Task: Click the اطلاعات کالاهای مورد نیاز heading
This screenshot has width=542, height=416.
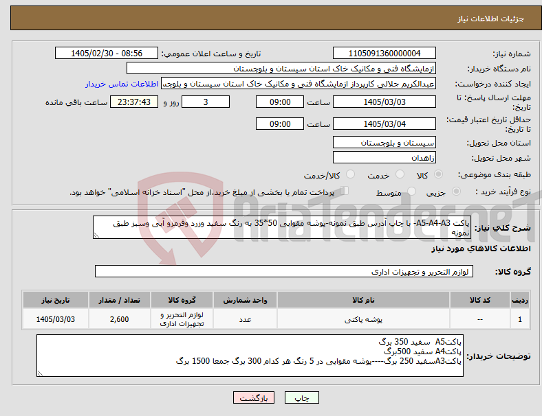Action: pos(481,249)
